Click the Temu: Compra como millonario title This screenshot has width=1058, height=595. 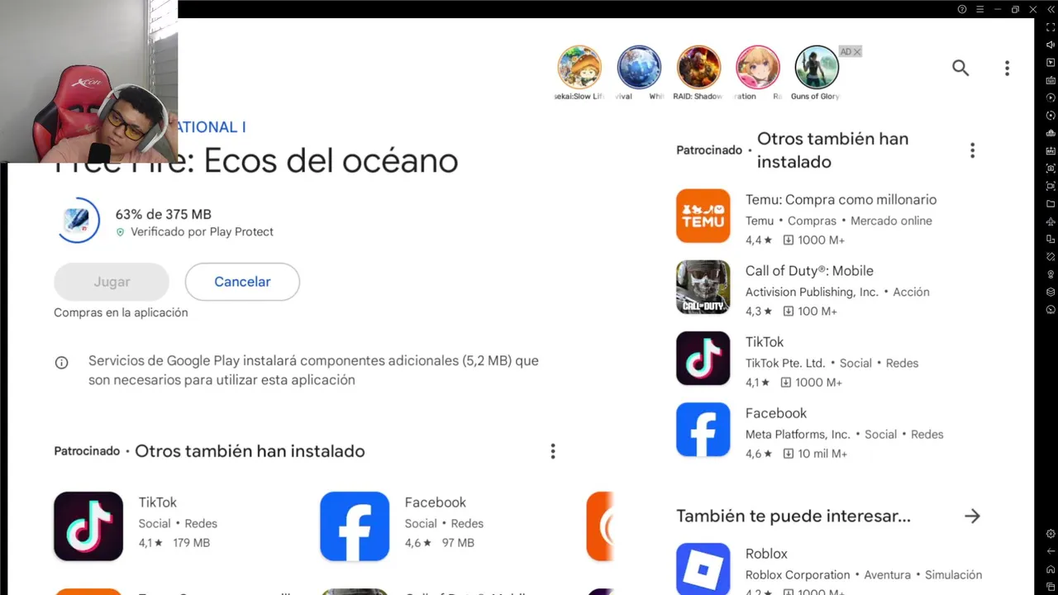(x=841, y=200)
